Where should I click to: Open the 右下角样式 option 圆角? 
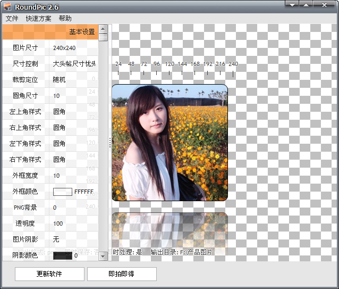59,160
